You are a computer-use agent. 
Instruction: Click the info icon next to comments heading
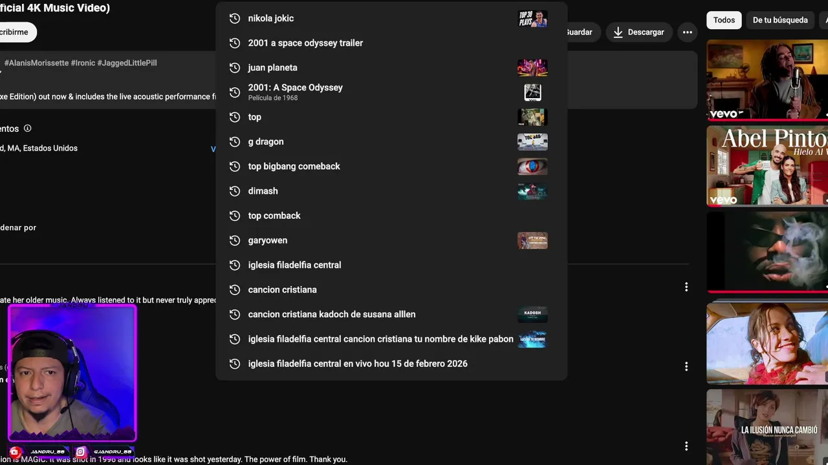(27, 129)
